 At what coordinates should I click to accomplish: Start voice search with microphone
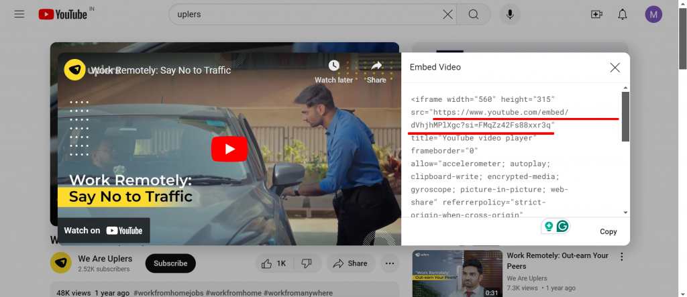(510, 15)
